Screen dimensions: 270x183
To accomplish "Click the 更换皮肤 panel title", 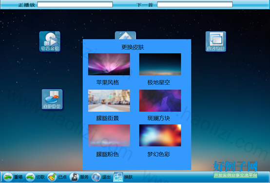I will click(x=133, y=47).
